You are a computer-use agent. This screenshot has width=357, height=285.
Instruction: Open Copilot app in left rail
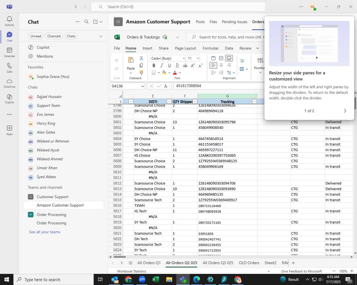pos(9,99)
